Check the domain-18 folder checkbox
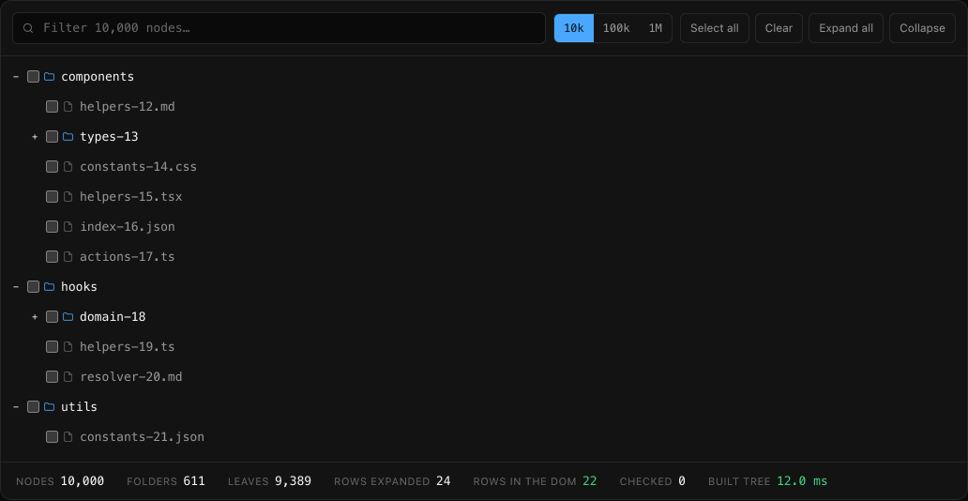 (52, 316)
